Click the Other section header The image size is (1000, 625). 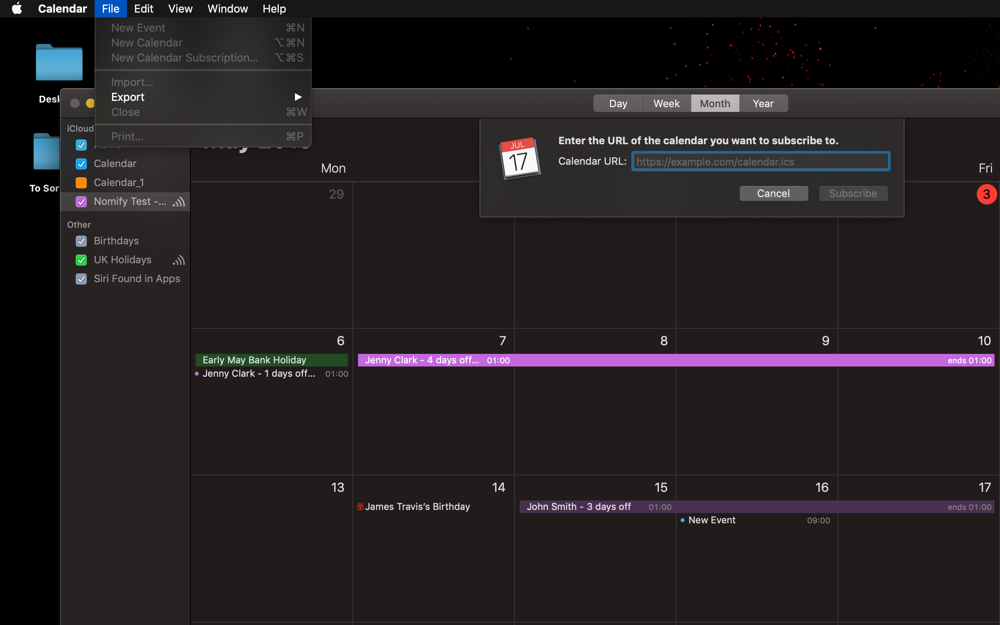click(x=78, y=225)
